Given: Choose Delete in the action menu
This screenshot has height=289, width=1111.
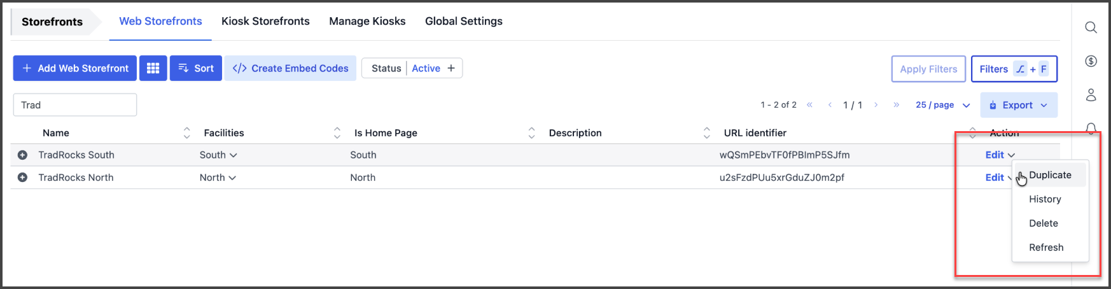Looking at the screenshot, I should coord(1044,223).
